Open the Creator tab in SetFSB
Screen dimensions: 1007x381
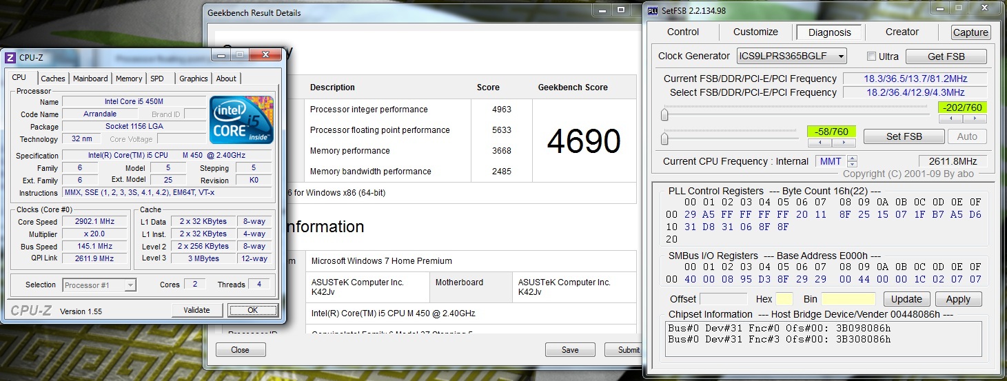coord(902,32)
